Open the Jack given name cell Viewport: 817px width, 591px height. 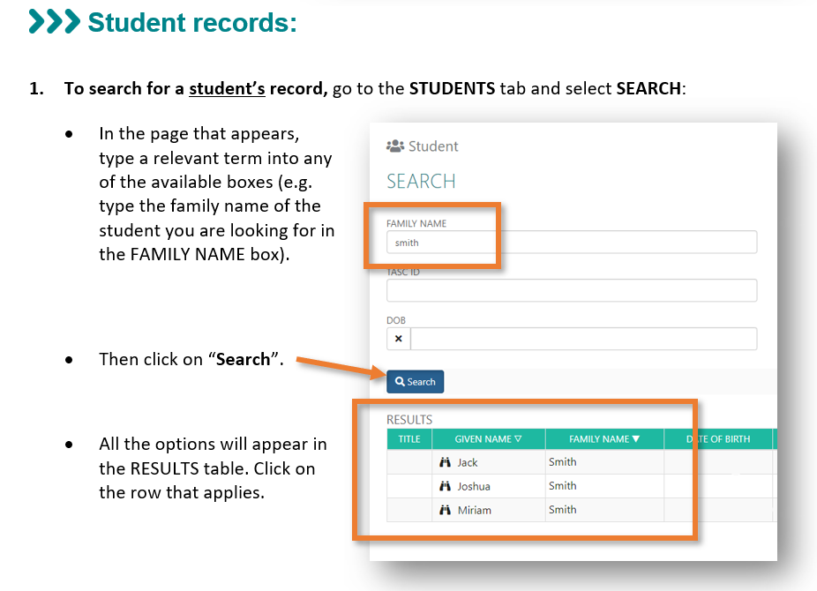tap(468, 462)
